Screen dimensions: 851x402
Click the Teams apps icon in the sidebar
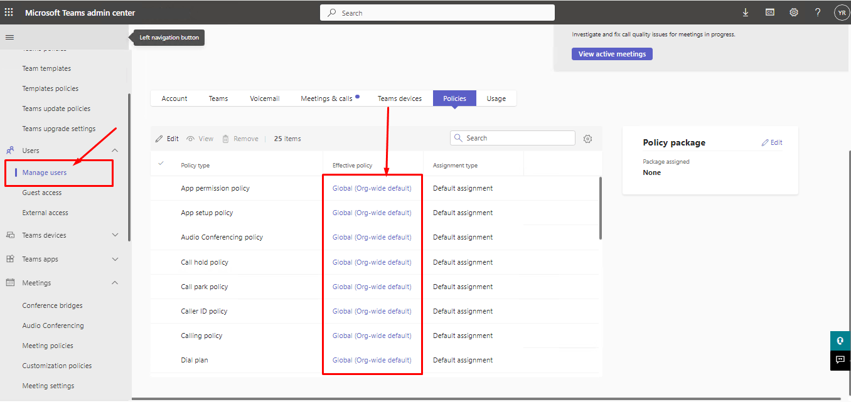pyautogui.click(x=10, y=259)
